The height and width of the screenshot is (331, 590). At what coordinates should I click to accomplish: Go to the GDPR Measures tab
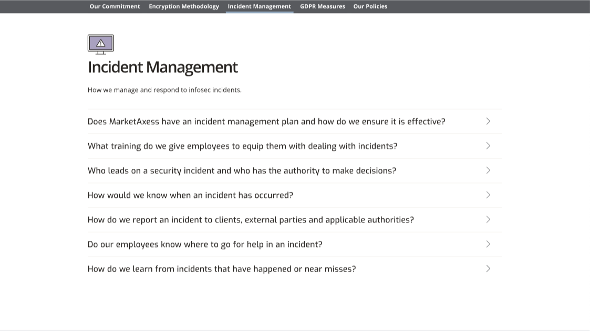[323, 6]
